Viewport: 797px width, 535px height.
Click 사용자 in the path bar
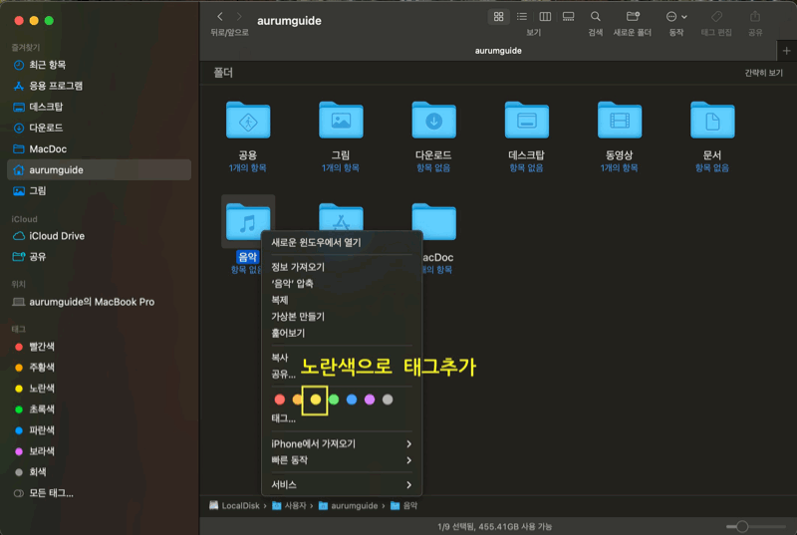point(289,505)
